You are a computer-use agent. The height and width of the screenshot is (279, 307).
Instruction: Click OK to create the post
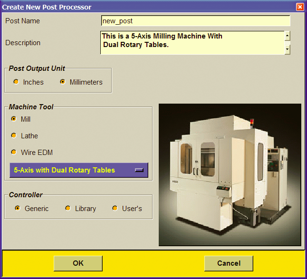[x=78, y=263]
